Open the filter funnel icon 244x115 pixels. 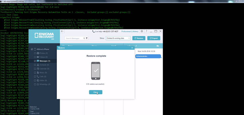tap(87, 38)
